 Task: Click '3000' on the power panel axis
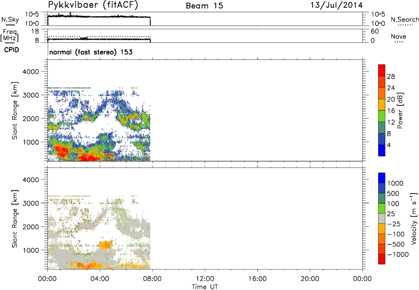point(30,95)
